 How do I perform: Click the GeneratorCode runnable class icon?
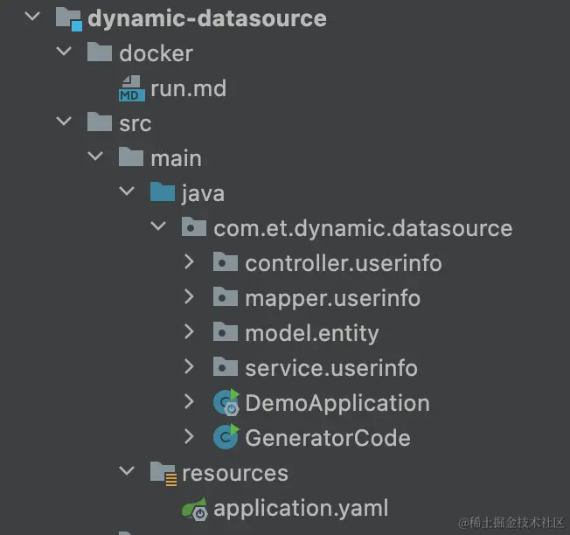(226, 437)
